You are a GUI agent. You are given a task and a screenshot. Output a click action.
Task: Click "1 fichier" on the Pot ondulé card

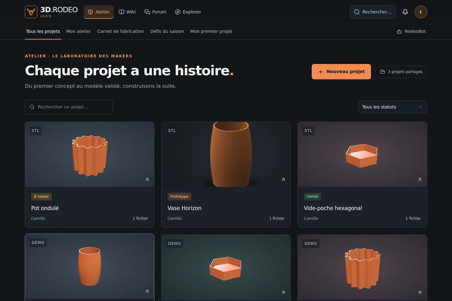(140, 218)
